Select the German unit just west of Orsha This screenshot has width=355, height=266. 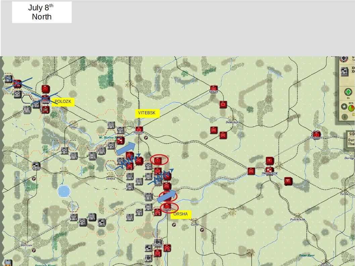148,207
